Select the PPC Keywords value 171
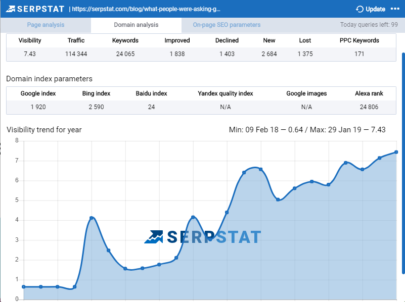Image resolution: width=405 pixels, height=302 pixels. pos(359,54)
